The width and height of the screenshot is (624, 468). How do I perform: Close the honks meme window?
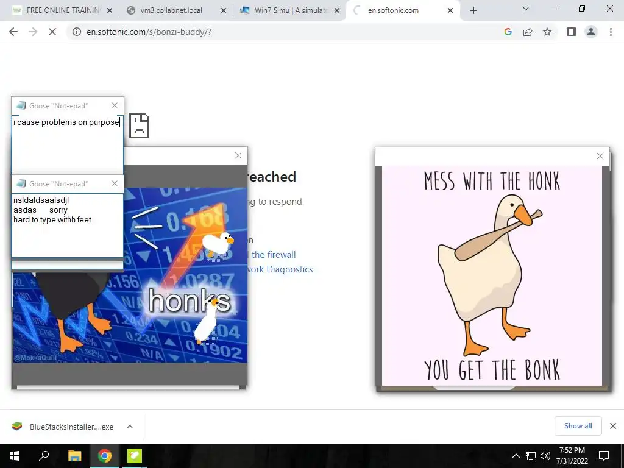[238, 155]
